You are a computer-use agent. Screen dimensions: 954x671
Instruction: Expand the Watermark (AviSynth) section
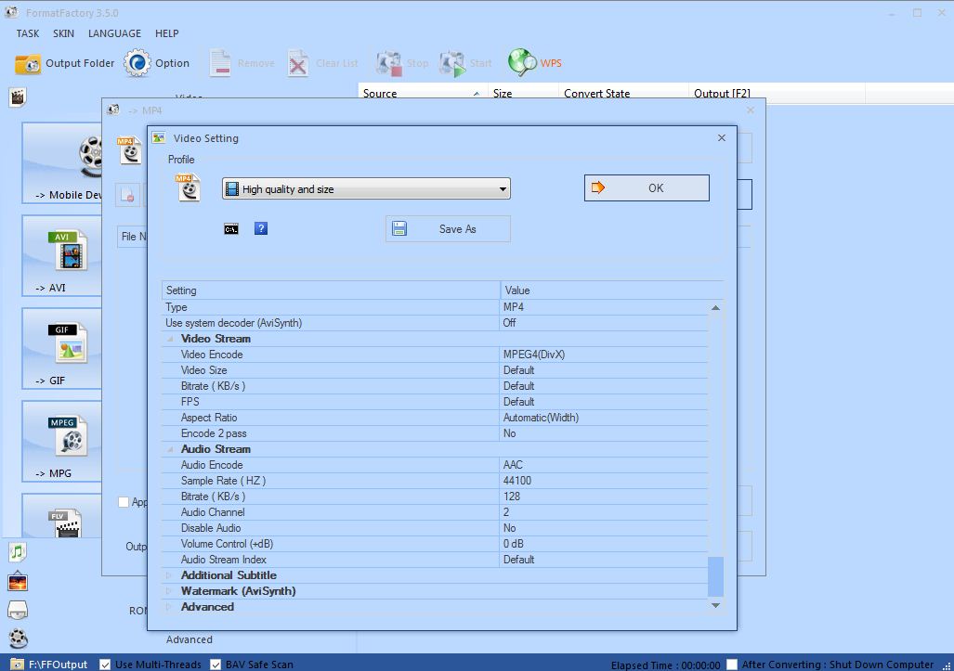[169, 591]
